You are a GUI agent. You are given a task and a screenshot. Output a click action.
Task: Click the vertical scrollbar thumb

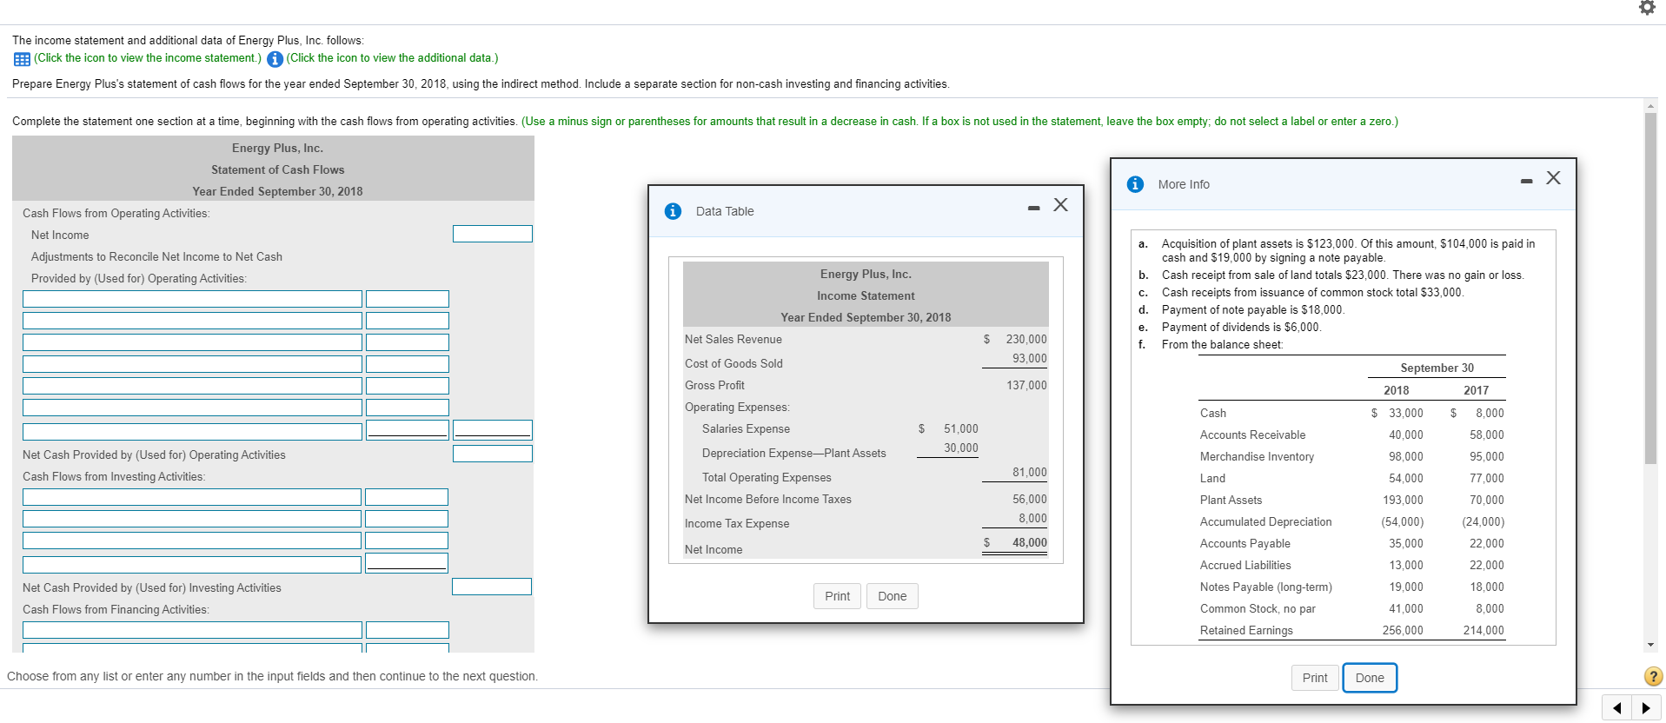[1651, 289]
